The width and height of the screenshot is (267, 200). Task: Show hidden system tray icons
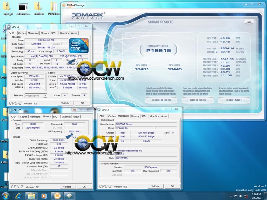(231, 196)
